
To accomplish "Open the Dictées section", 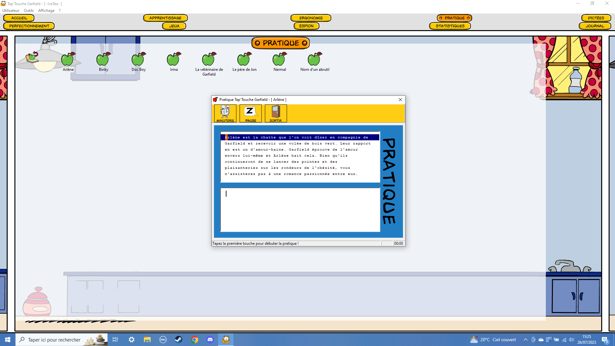I will click(596, 18).
